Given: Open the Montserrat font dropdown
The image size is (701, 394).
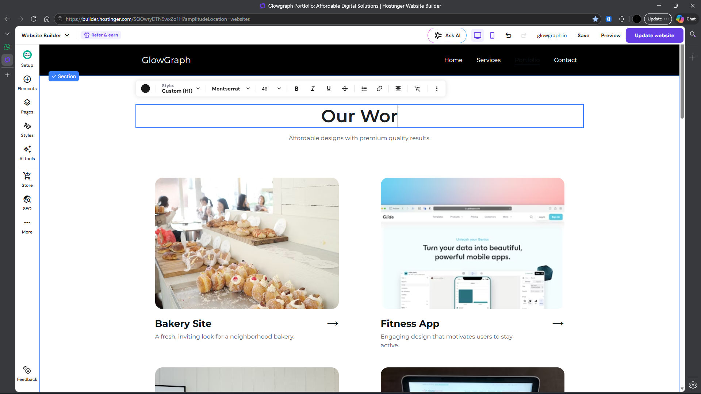Looking at the screenshot, I should coord(231,89).
